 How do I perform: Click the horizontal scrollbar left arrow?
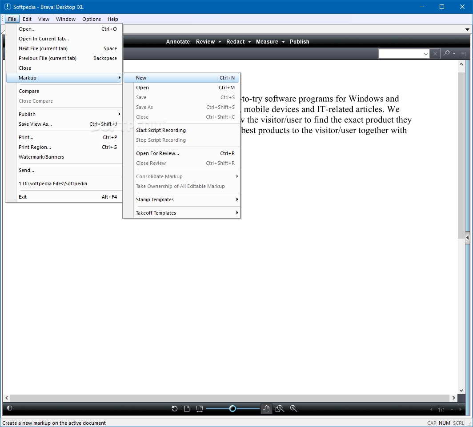pyautogui.click(x=7, y=398)
